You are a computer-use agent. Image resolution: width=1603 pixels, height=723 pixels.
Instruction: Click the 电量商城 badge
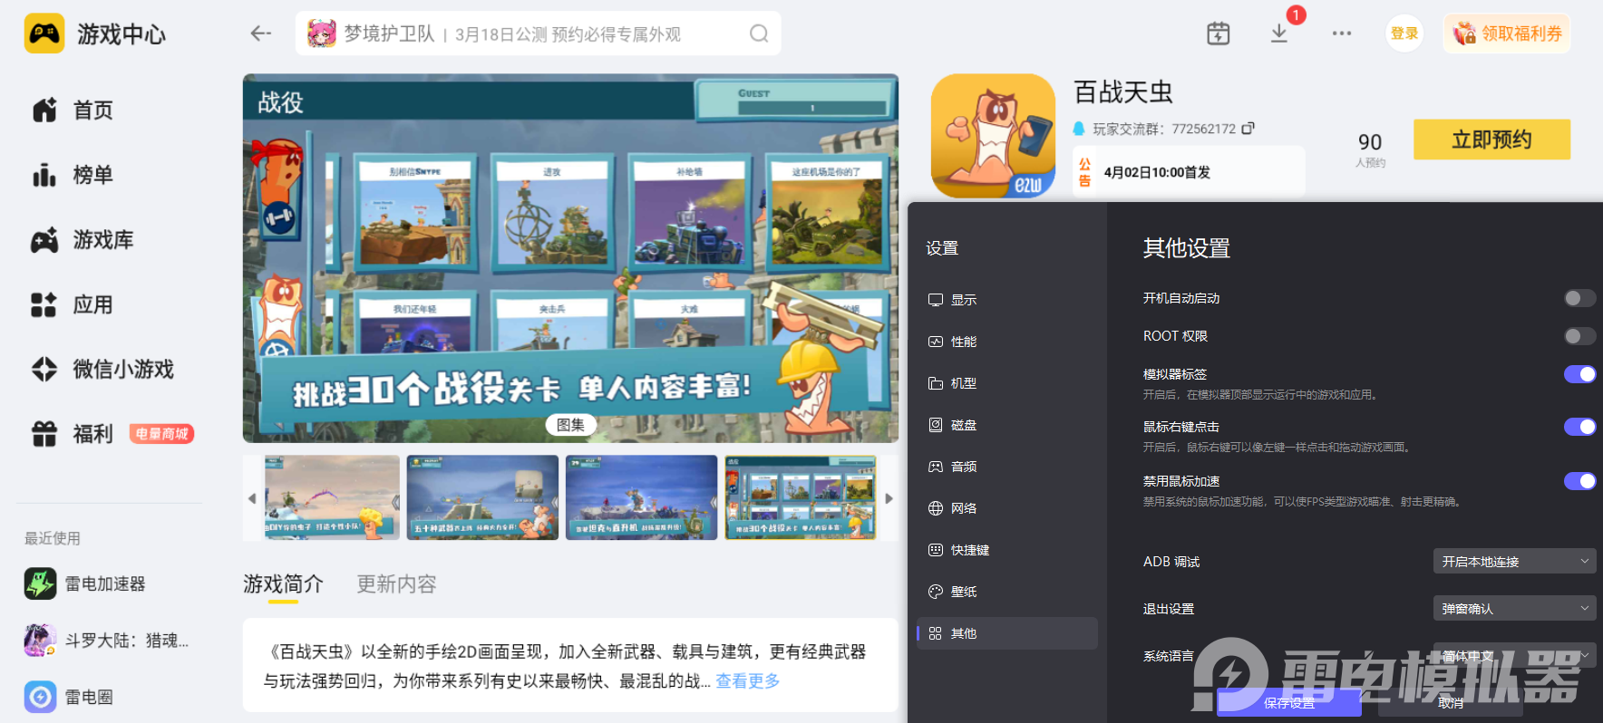tap(162, 434)
